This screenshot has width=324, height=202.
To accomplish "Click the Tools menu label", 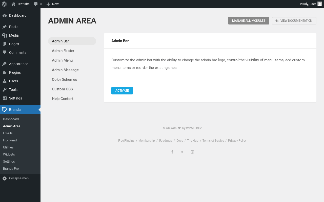I will coord(13,90).
